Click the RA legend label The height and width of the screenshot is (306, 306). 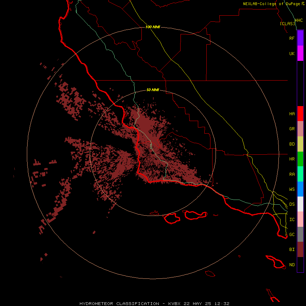(x=292, y=174)
